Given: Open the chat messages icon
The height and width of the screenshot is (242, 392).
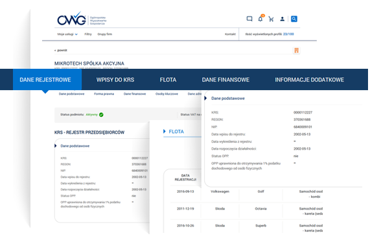Looking at the screenshot, I should [x=249, y=19].
